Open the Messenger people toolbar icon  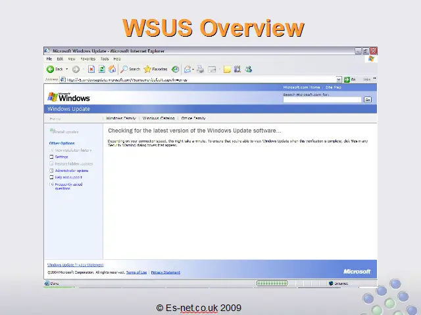point(249,70)
